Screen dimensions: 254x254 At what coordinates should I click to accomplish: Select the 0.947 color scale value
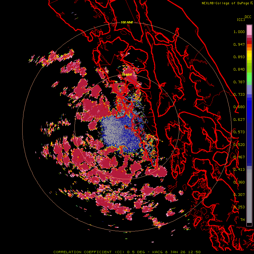click(x=239, y=44)
